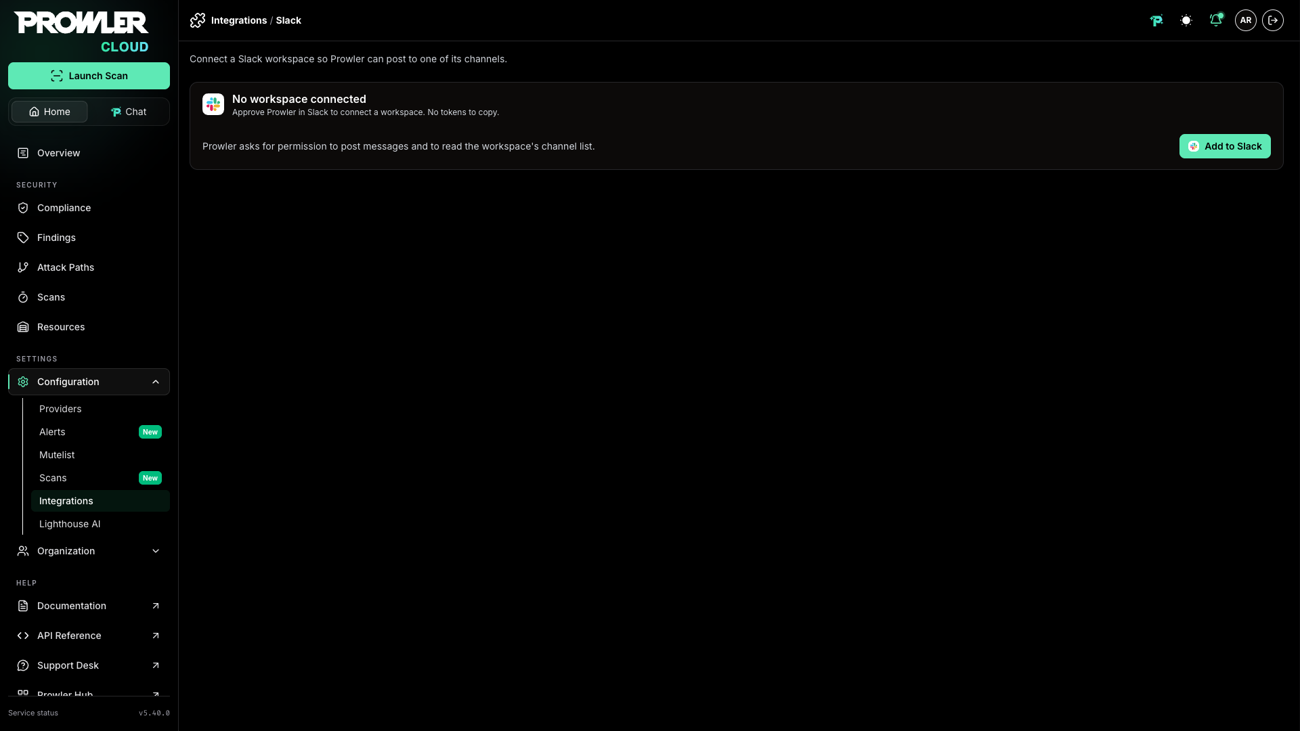
Task: Open Resources from the sidebar
Action: click(89, 327)
